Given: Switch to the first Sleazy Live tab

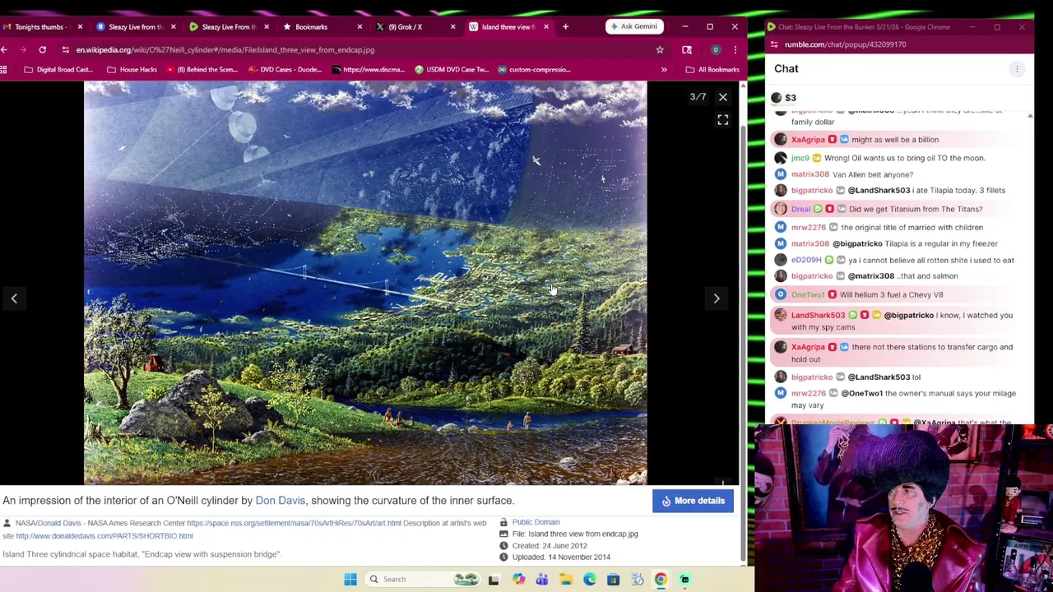Looking at the screenshot, I should pyautogui.click(x=136, y=27).
